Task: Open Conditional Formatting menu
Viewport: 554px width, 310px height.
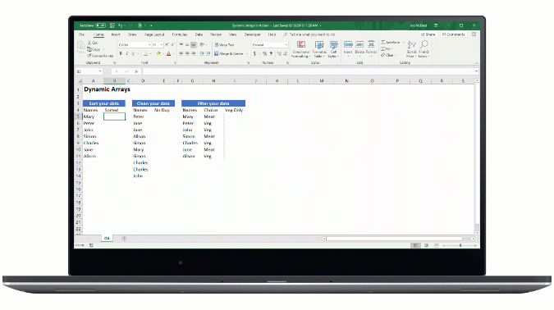Action: tap(301, 49)
